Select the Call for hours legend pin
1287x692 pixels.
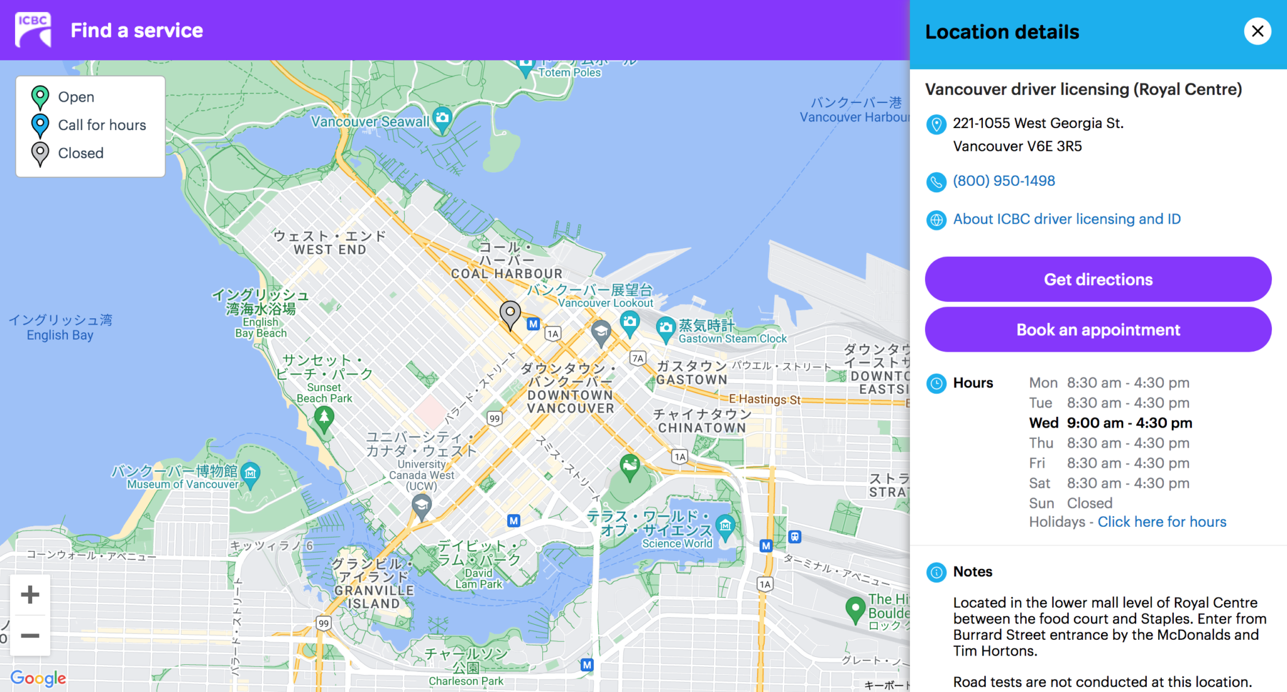40,124
